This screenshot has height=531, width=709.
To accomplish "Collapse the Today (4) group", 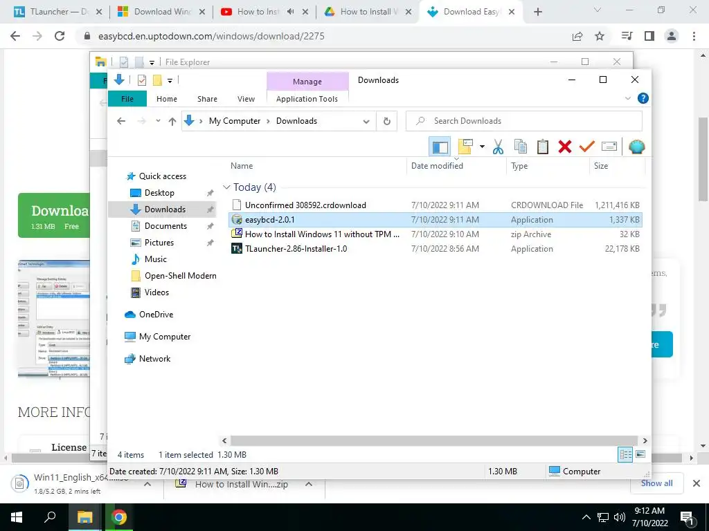I will (226, 187).
